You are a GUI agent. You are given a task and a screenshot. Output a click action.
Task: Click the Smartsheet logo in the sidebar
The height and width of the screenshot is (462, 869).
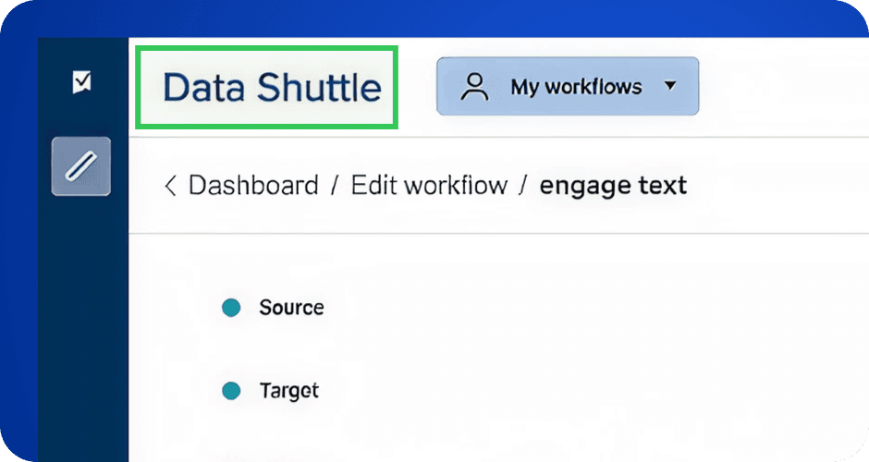click(82, 83)
